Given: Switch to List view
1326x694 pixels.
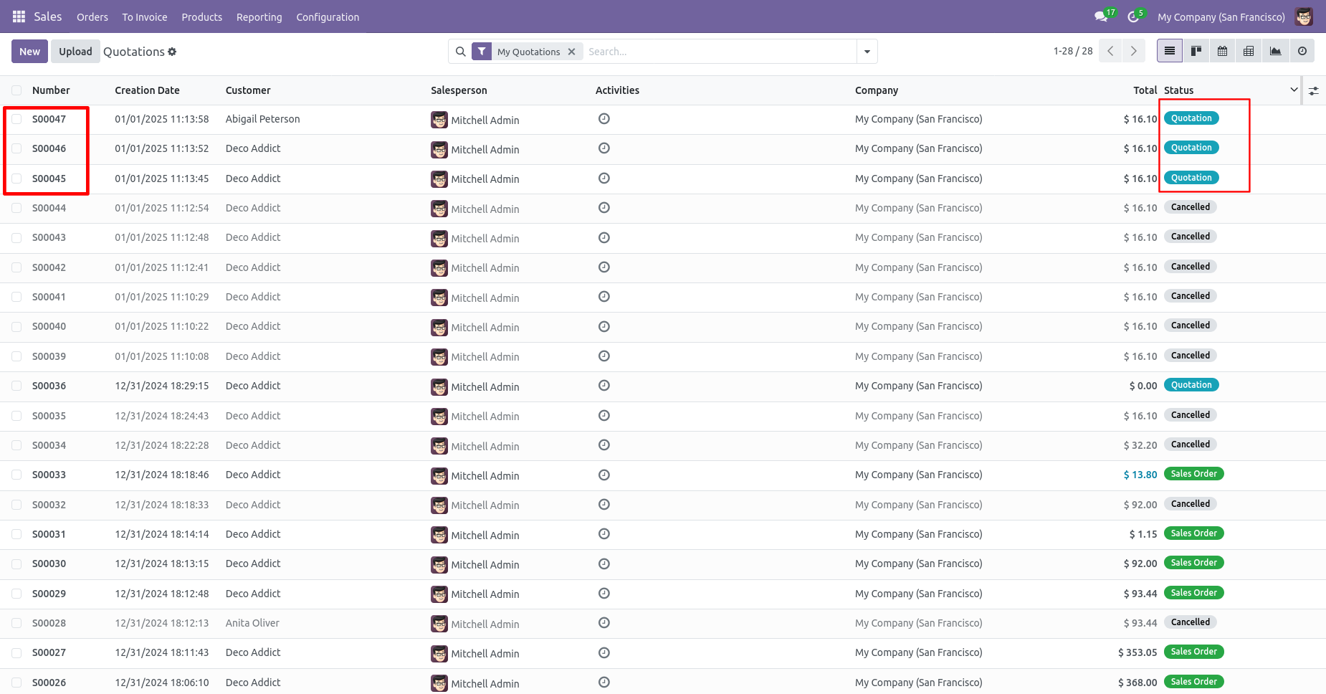Looking at the screenshot, I should point(1170,51).
